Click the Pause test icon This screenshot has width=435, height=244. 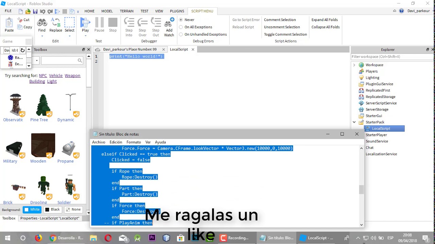point(99,23)
